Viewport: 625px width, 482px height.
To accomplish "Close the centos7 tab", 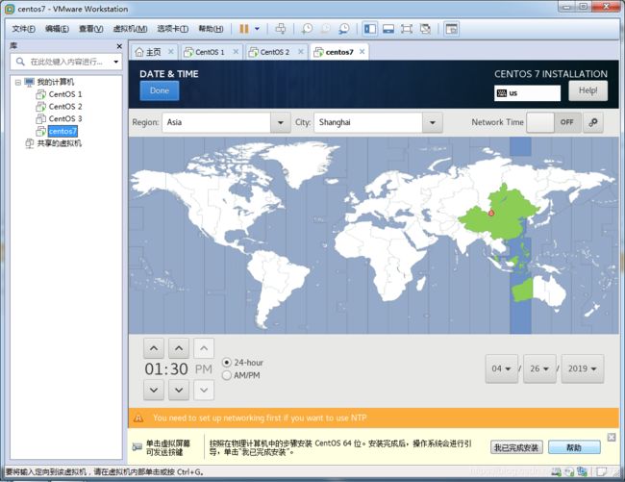I will click(362, 51).
